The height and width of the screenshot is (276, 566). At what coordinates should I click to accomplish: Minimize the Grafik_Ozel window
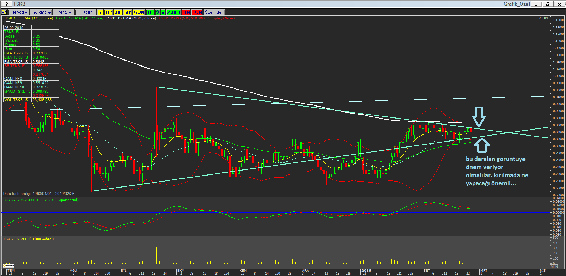pos(536,4)
